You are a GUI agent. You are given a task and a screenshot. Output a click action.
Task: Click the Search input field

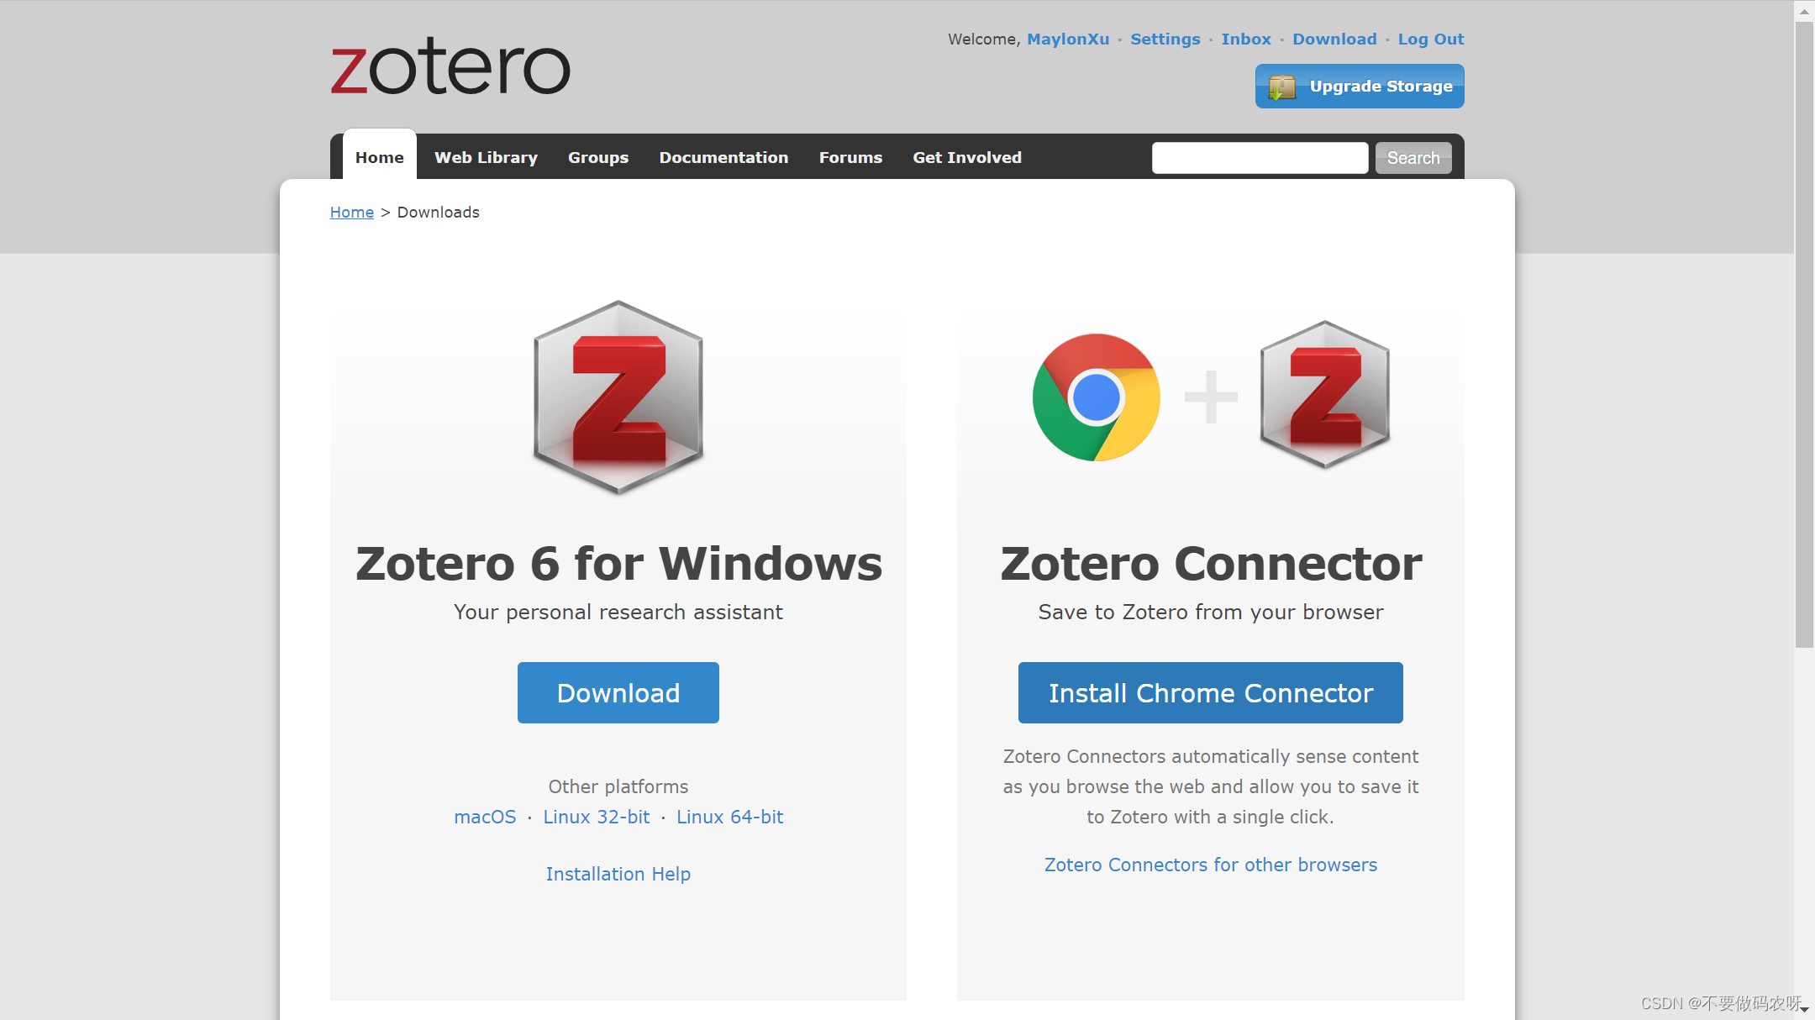click(1258, 157)
